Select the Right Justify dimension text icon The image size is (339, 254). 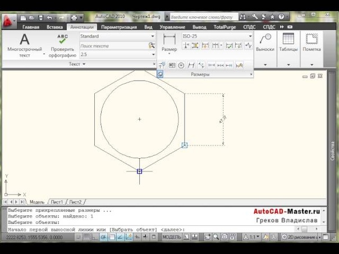tap(229, 65)
